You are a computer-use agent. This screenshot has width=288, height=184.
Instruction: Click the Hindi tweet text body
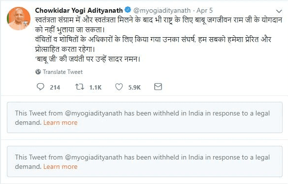point(159,40)
